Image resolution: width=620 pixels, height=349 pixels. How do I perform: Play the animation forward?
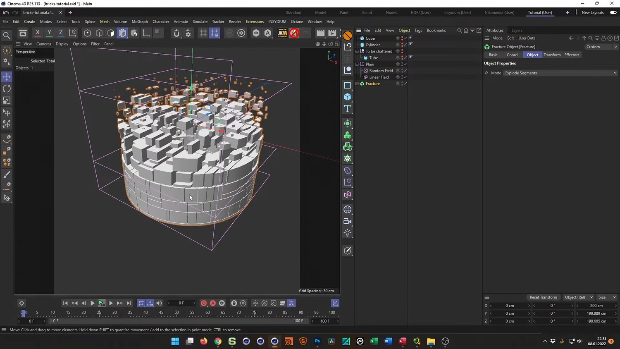[92, 303]
